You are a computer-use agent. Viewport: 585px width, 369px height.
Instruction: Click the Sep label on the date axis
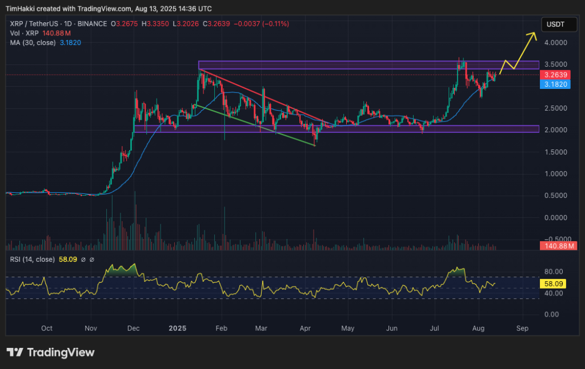(522, 329)
